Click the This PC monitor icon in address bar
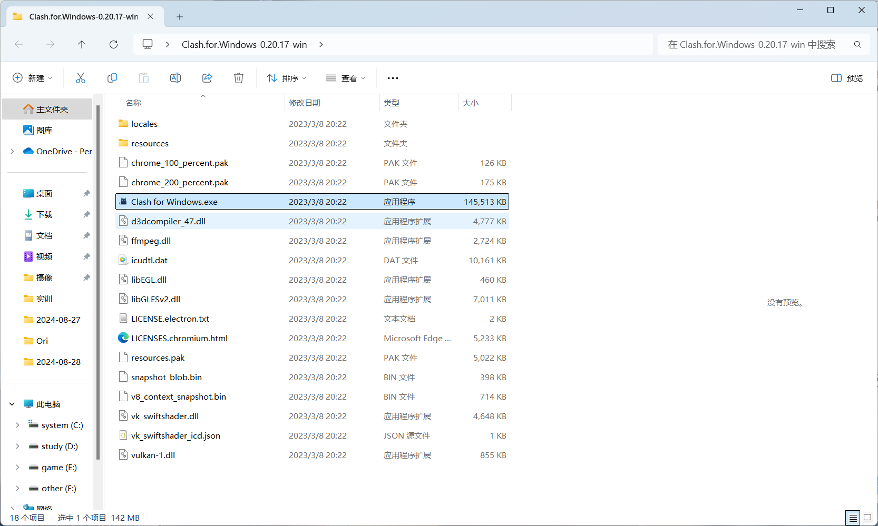This screenshot has width=878, height=526. coord(148,44)
